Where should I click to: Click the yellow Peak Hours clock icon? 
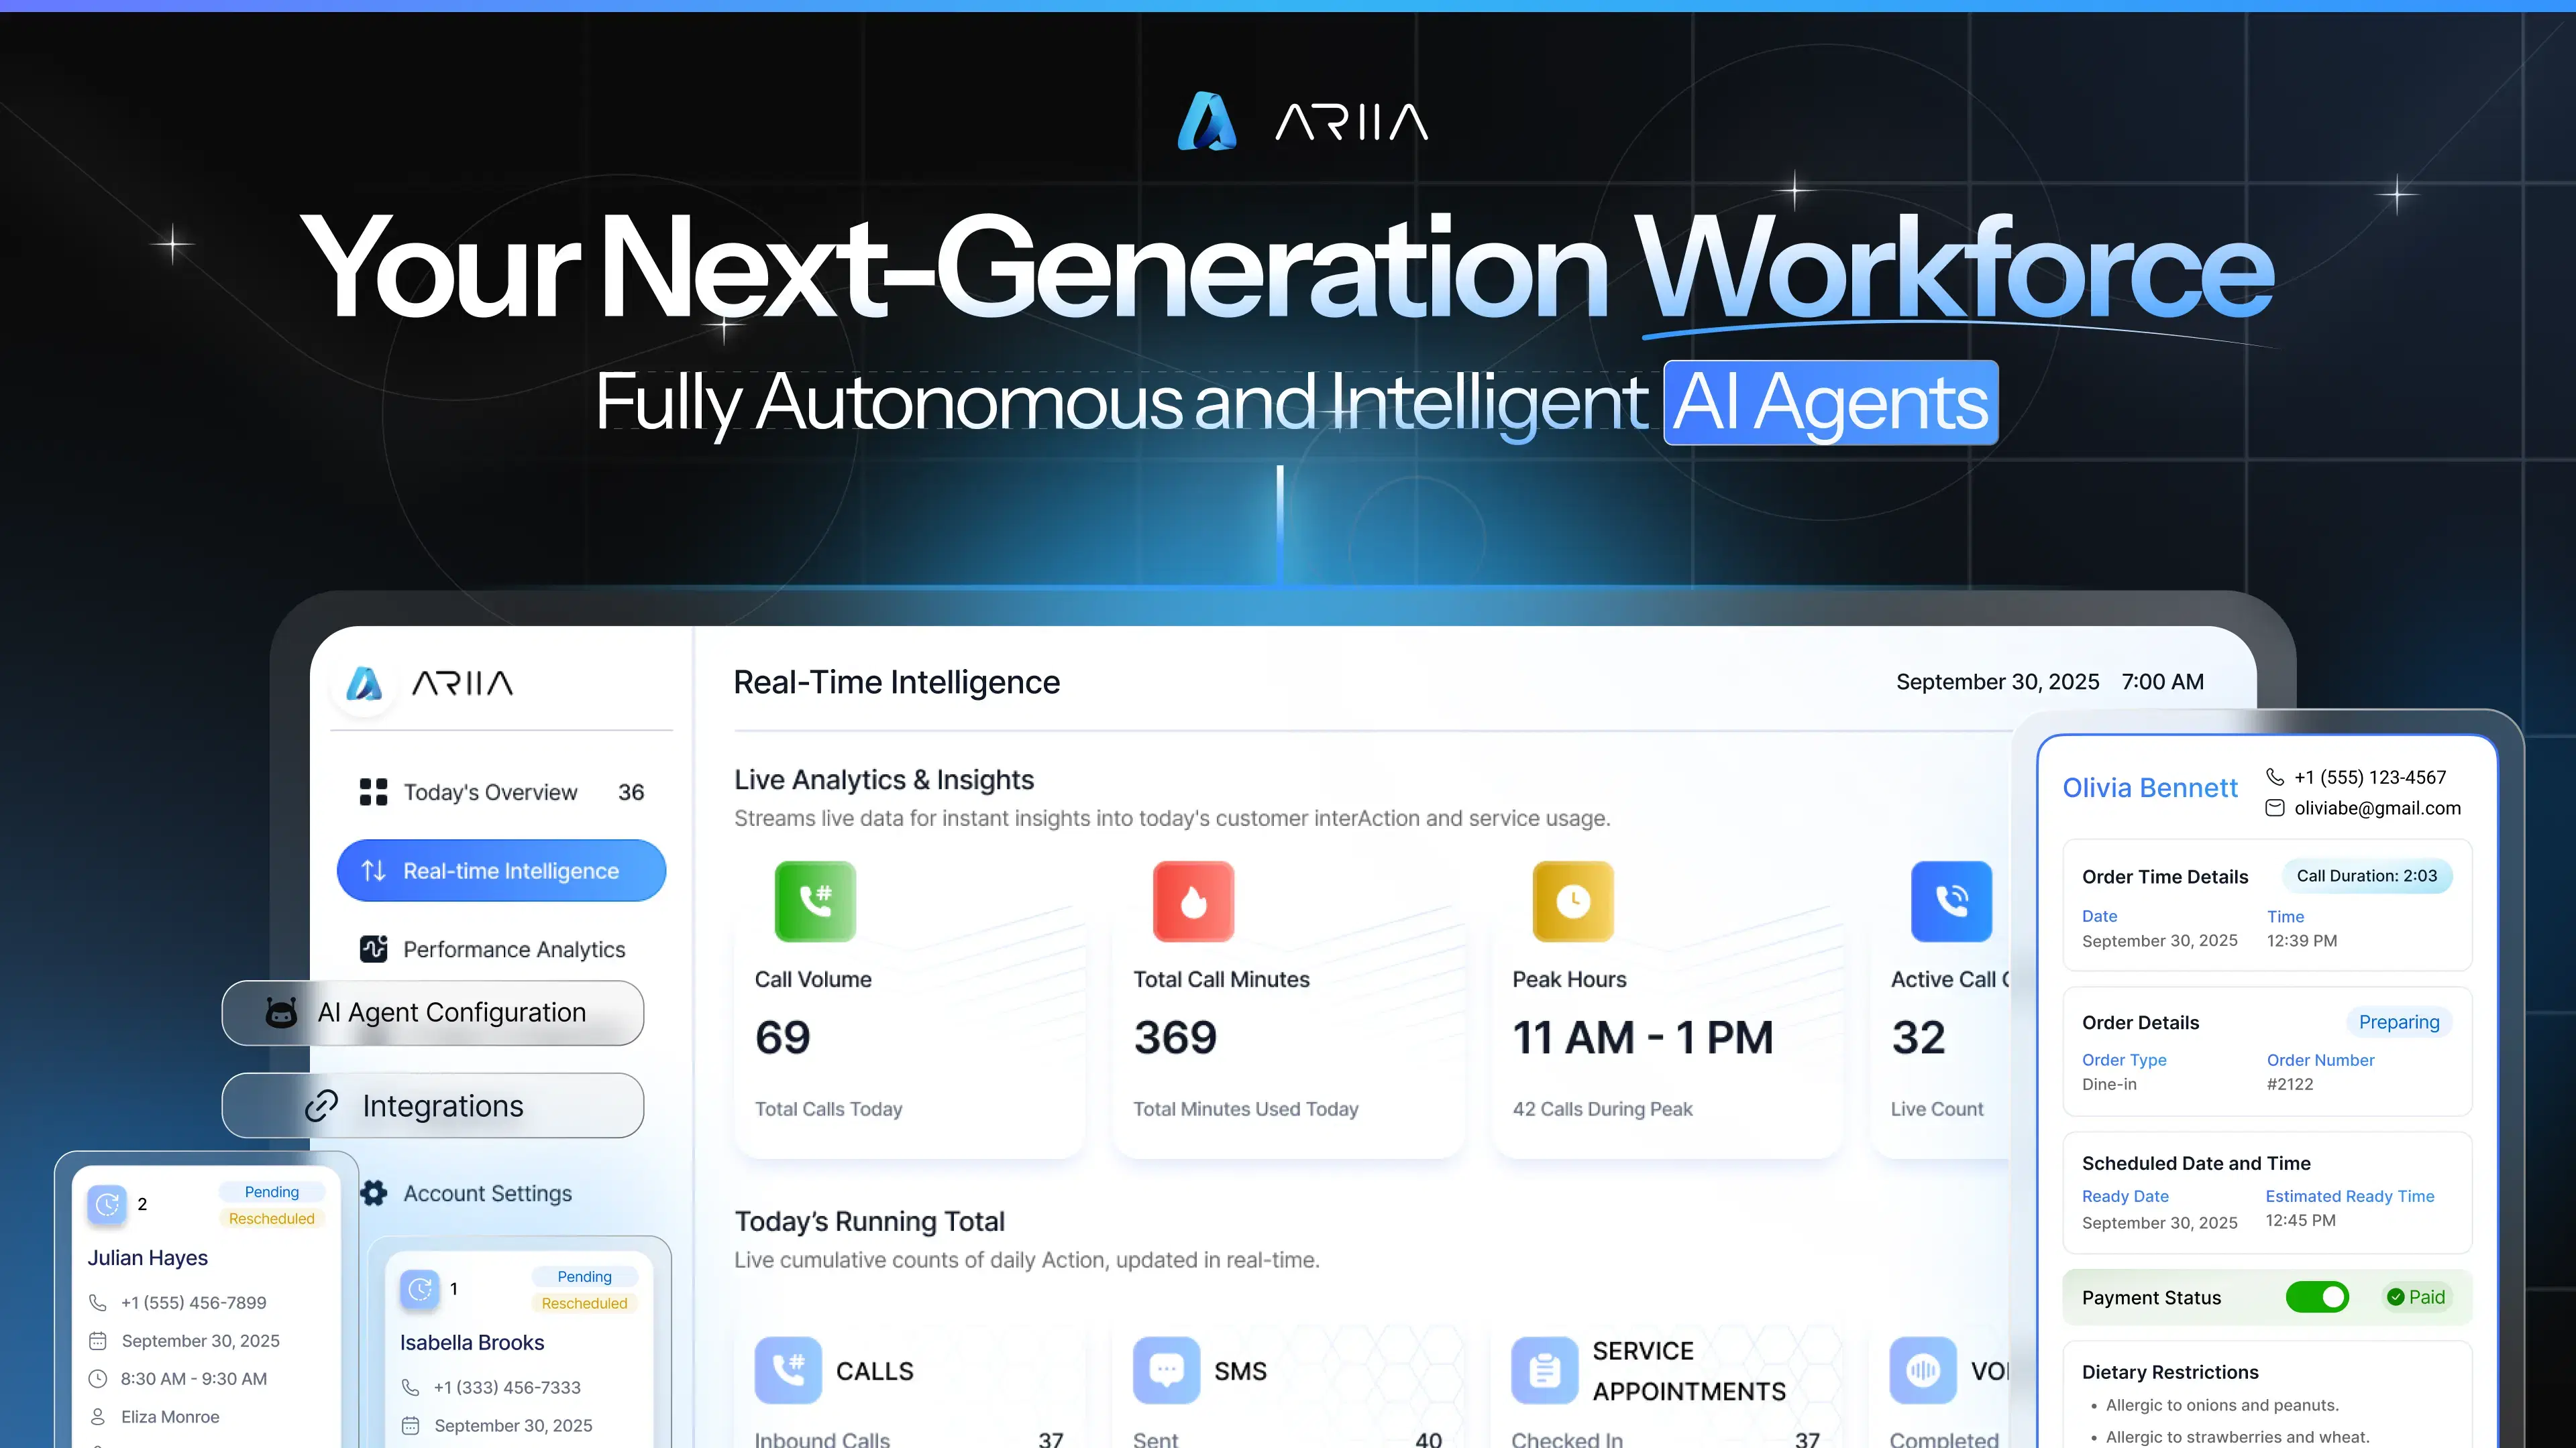click(x=1573, y=902)
